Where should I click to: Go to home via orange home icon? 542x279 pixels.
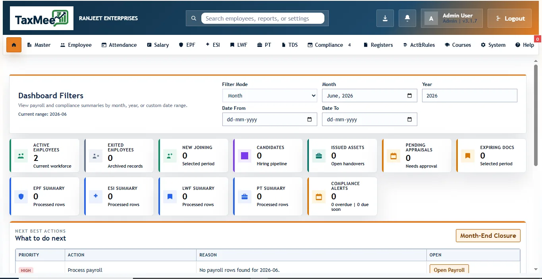tap(14, 45)
